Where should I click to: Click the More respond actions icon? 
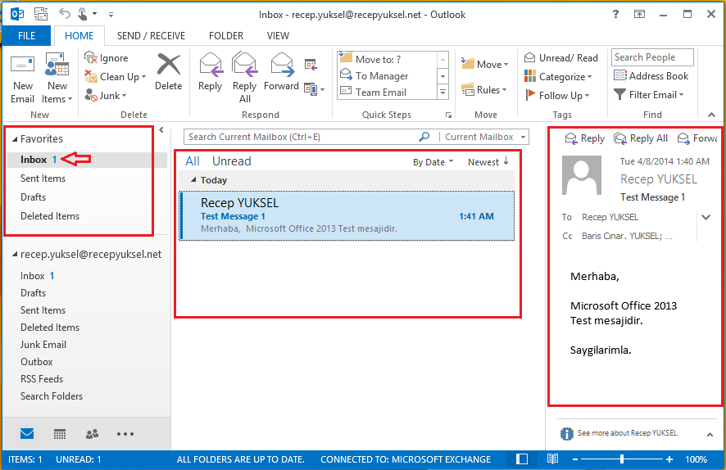tap(314, 88)
